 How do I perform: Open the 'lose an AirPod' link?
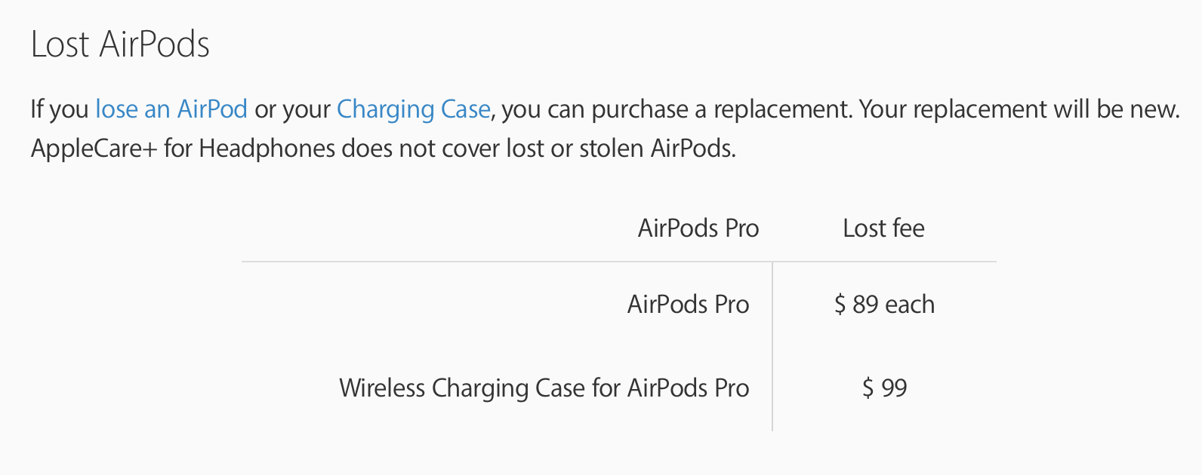point(171,109)
